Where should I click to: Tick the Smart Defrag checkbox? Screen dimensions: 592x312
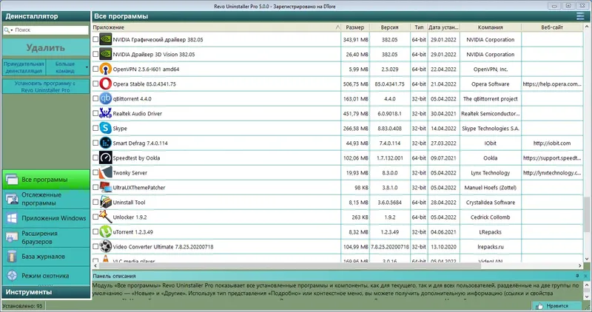[95, 143]
